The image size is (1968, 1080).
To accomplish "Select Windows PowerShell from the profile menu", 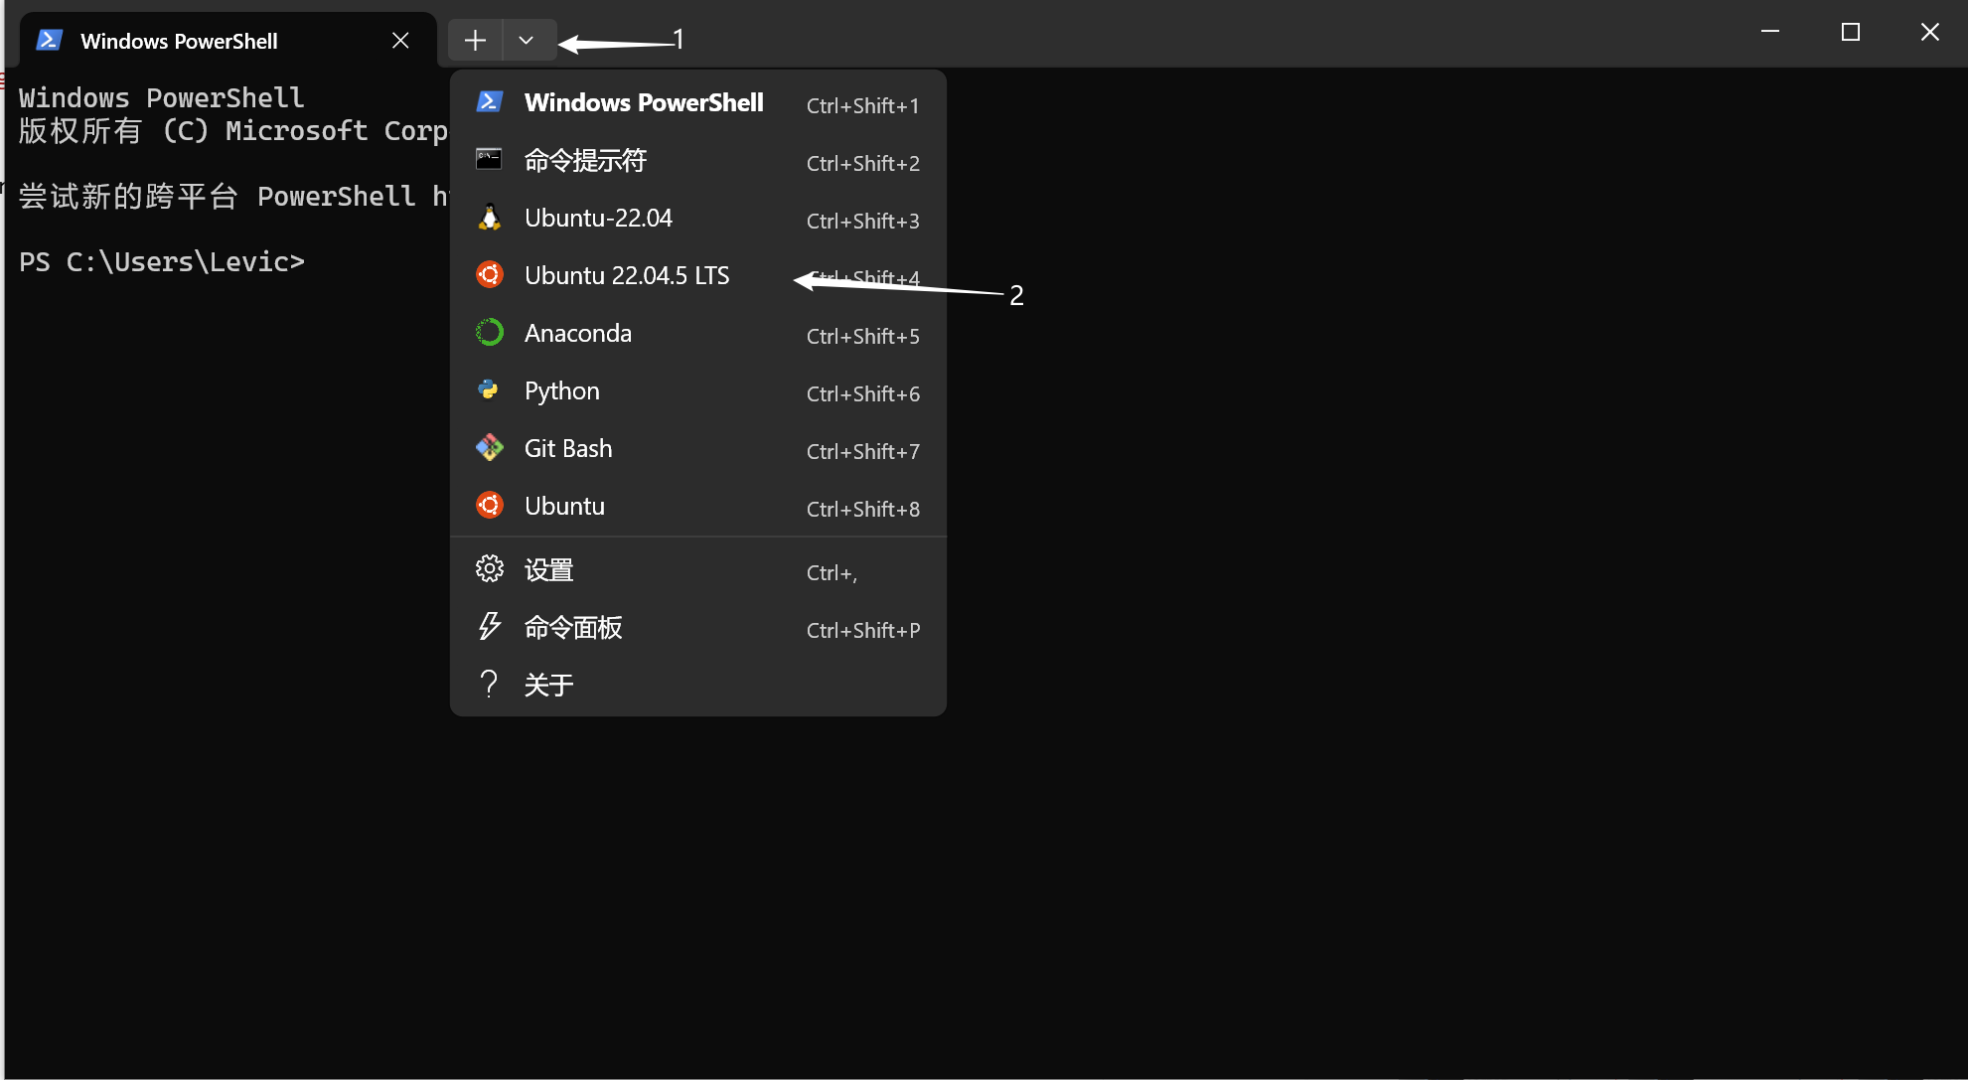I will point(698,102).
